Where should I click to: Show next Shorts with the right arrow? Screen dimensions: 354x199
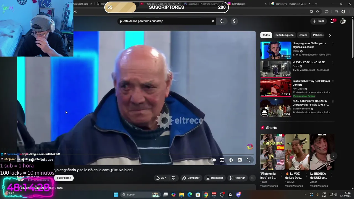pyautogui.click(x=334, y=156)
